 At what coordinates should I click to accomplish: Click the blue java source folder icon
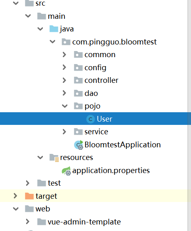click(x=54, y=29)
